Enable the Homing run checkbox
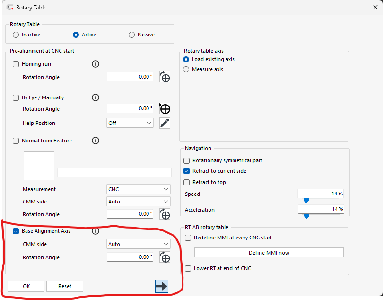The height and width of the screenshot is (300, 383). tap(16, 64)
